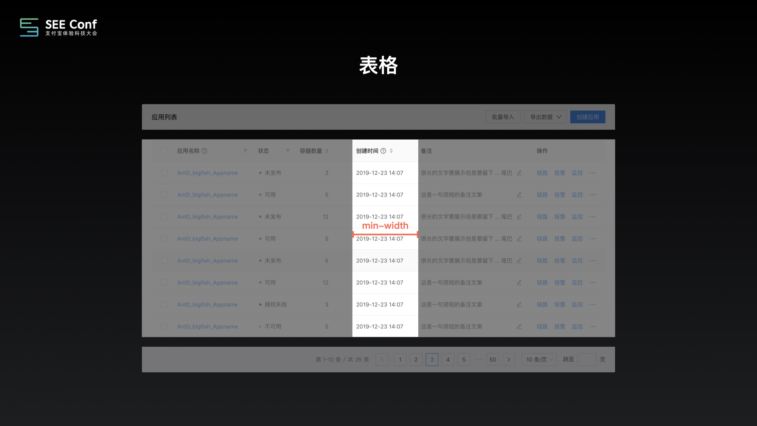Open the 10 条/页 page size dropdown
The image size is (757, 426).
click(x=539, y=360)
